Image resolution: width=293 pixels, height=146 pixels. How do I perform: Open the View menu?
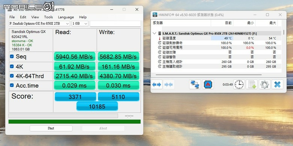coord(35,17)
